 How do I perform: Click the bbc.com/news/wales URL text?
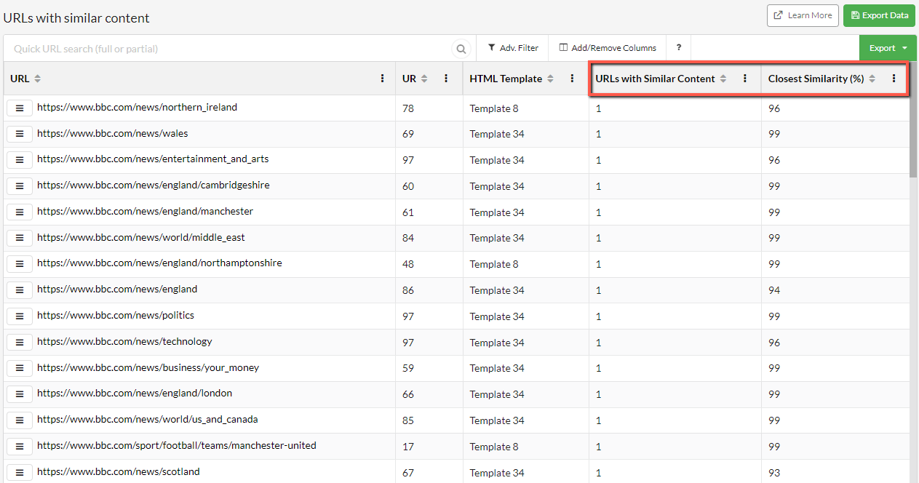[113, 133]
